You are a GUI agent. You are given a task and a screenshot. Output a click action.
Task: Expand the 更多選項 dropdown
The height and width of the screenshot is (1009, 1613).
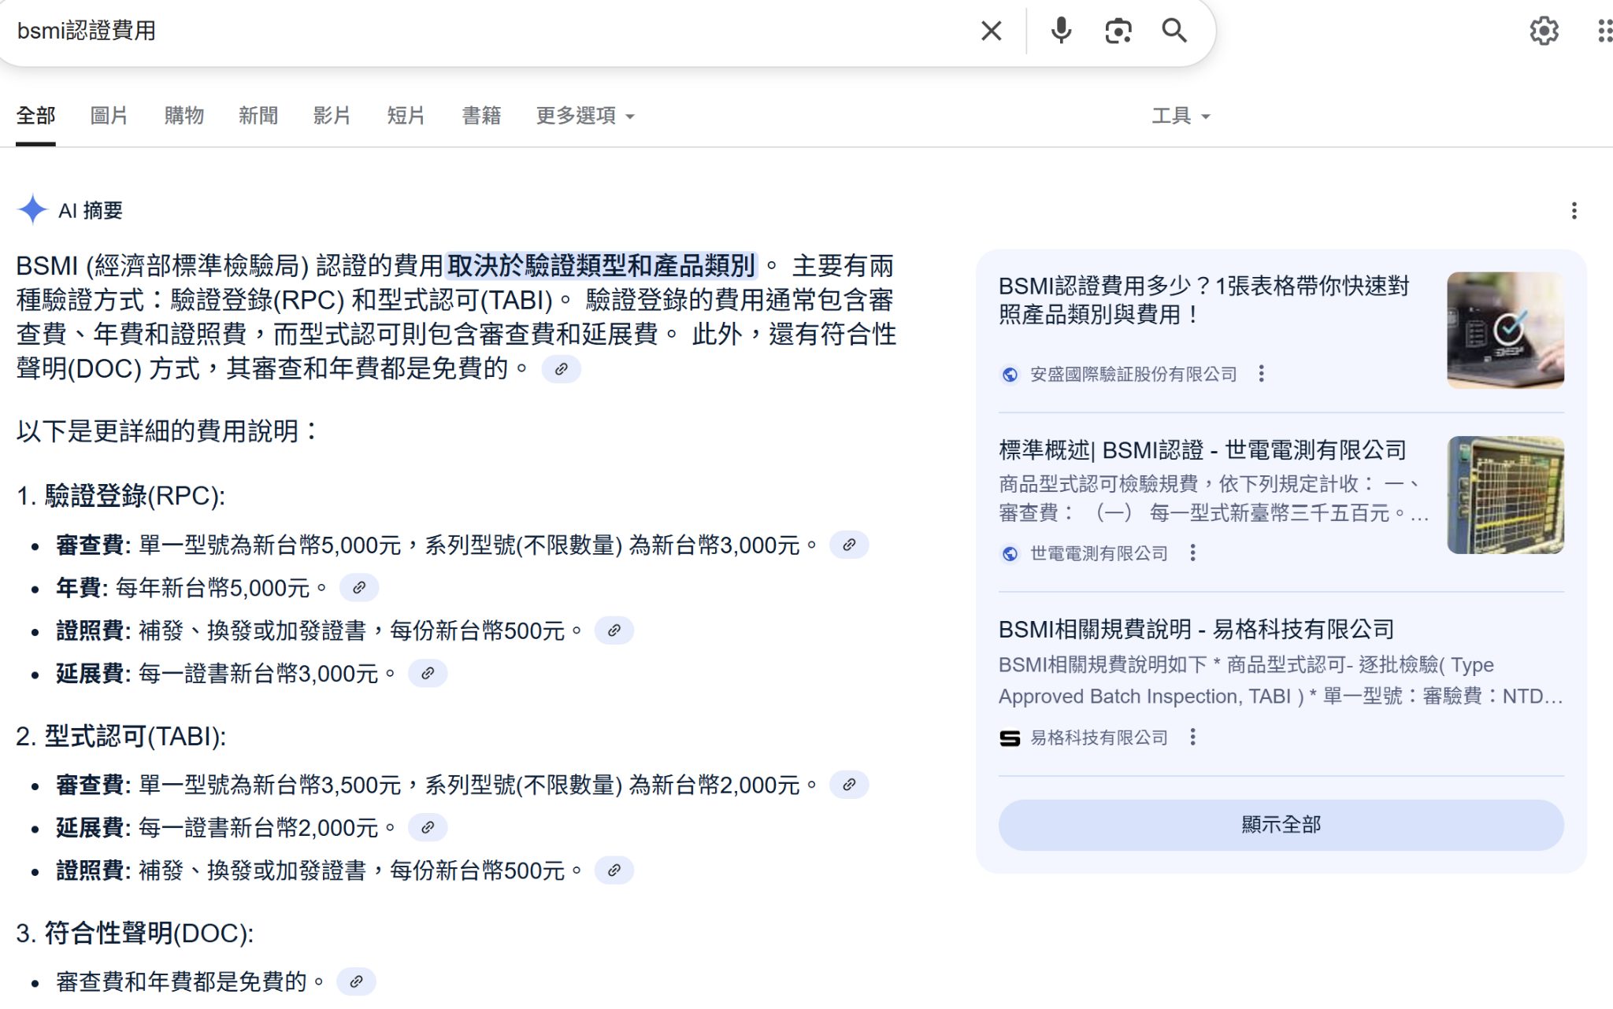click(x=585, y=116)
